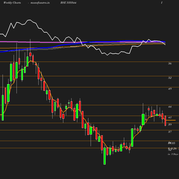Click the 44 price axis label

(170, 107)
